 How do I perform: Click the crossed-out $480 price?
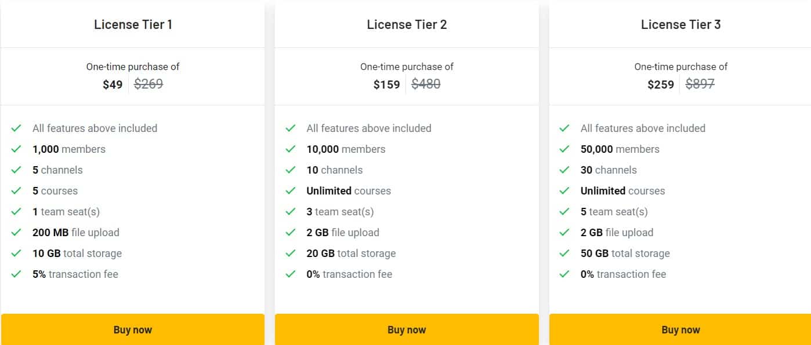pos(426,84)
